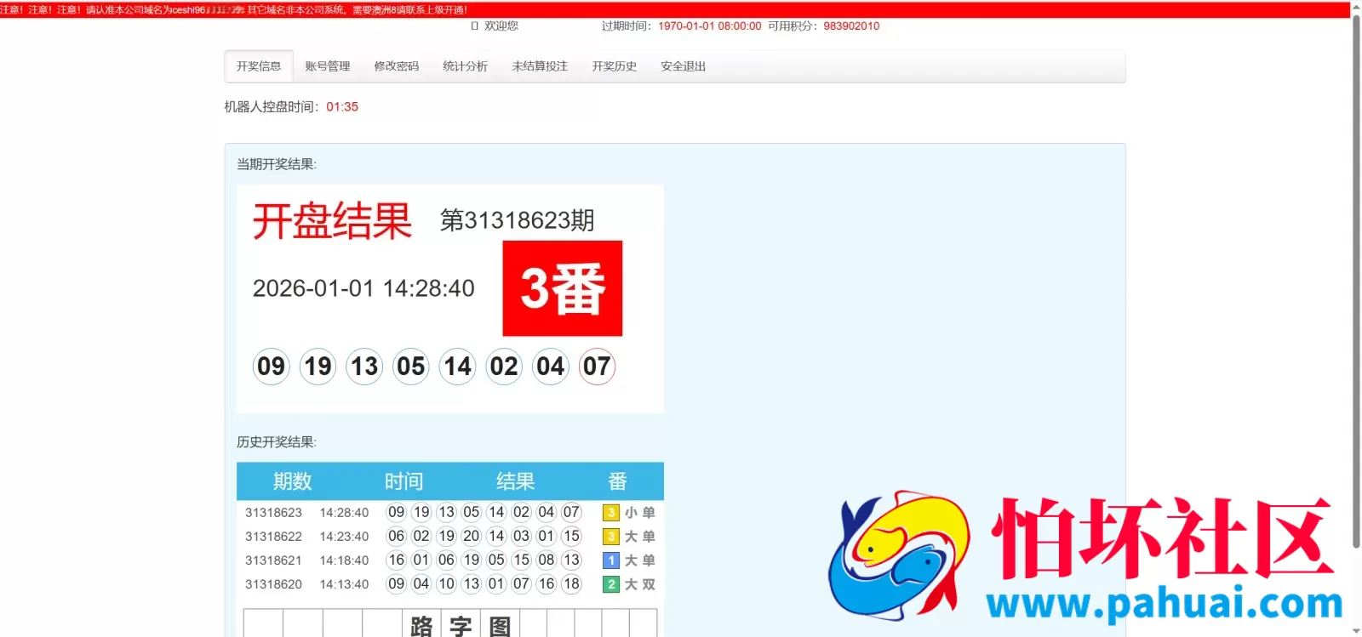Click yellow 3 badge in row 31318622
Image resolution: width=1362 pixels, height=637 pixels.
coord(611,537)
